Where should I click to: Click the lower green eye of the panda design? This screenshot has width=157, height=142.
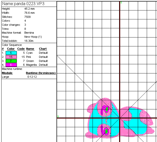[106, 131]
